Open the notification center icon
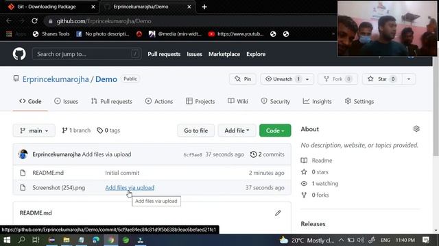Screen dimensions: 439x246 426,240
